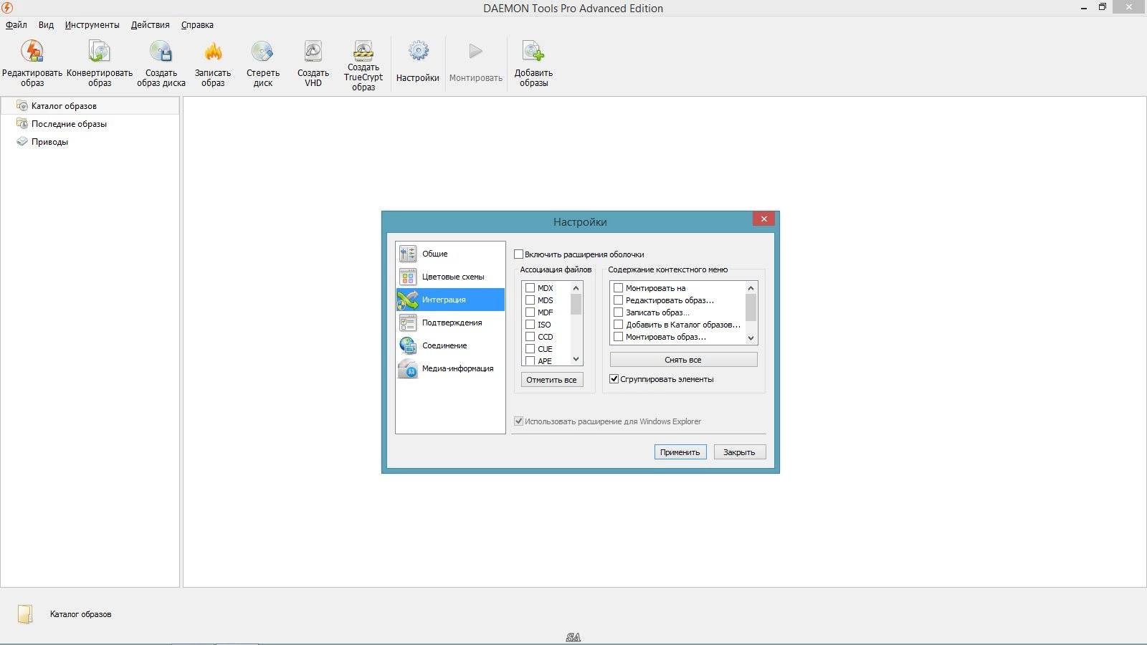Image resolution: width=1147 pixels, height=645 pixels.
Task: Tick 'Монтировать образ...' context menu checkbox
Action: (x=618, y=337)
